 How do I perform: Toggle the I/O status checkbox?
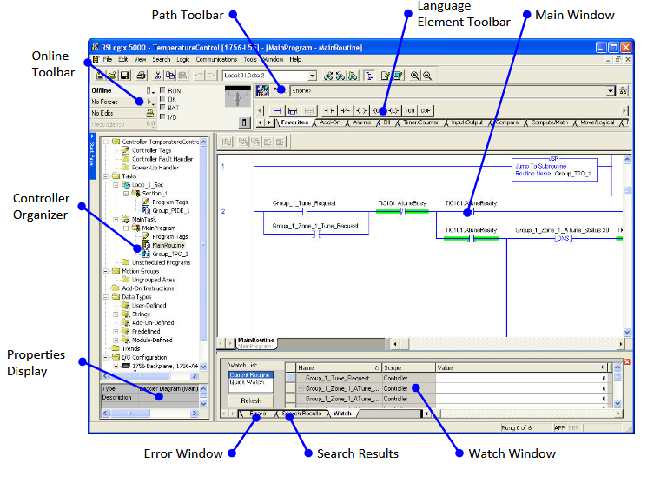click(162, 116)
